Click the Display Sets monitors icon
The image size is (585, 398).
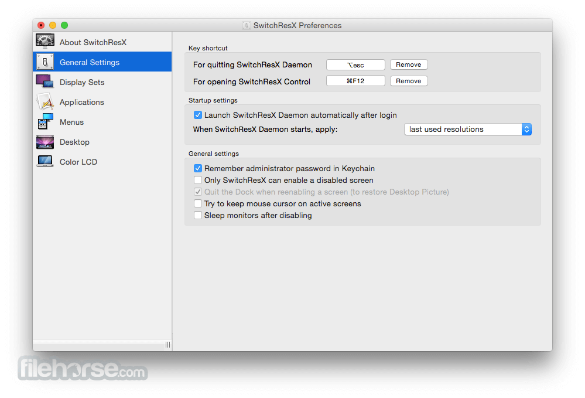coord(45,81)
